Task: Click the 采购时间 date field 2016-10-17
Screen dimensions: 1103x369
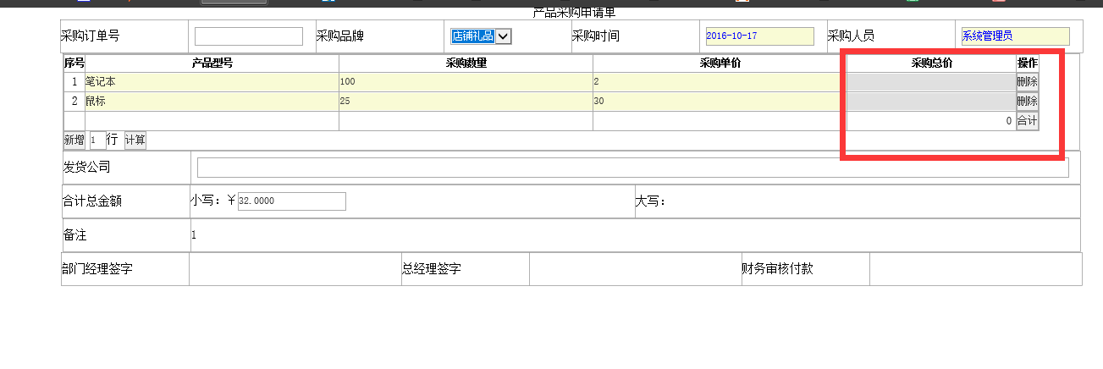Action: pyautogui.click(x=759, y=36)
